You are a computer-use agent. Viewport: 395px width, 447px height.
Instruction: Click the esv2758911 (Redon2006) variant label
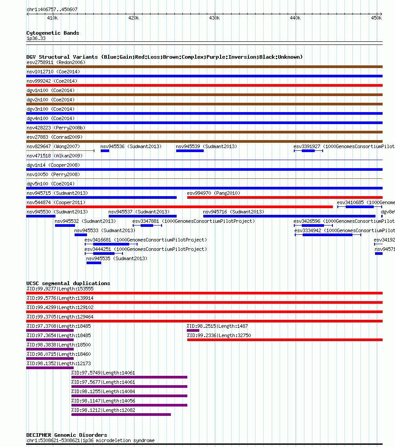click(x=56, y=62)
